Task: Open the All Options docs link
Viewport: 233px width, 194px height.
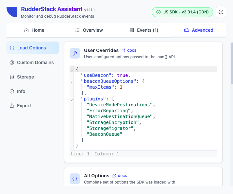Action: tap(120, 176)
